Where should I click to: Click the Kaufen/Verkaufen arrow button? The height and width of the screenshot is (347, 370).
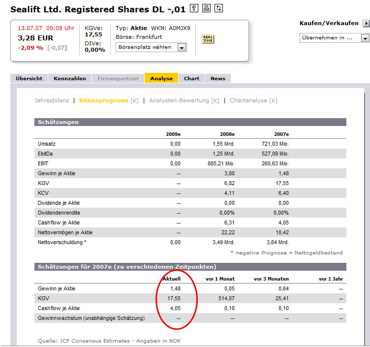(366, 24)
